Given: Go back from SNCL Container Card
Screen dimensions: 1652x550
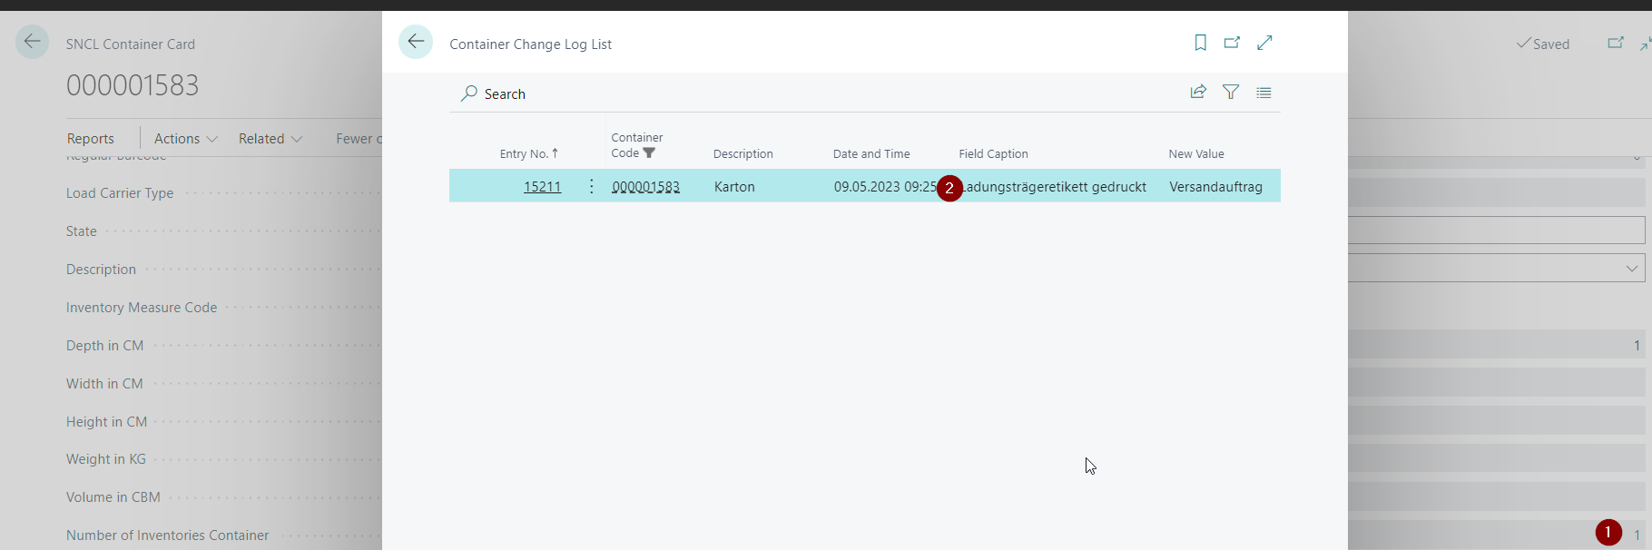Looking at the screenshot, I should pyautogui.click(x=33, y=42).
